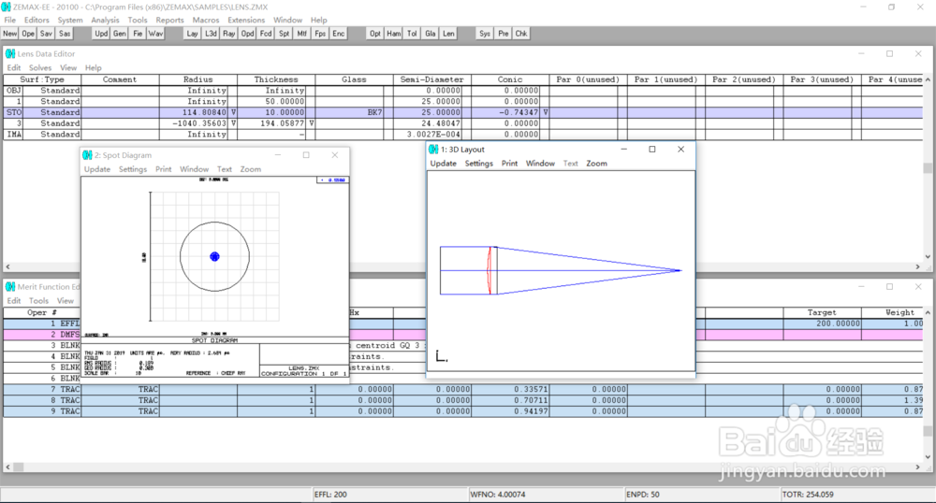Click Settings in Spot Diagram window

[x=133, y=169]
